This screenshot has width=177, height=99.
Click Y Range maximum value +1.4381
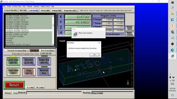[x=119, y=23]
